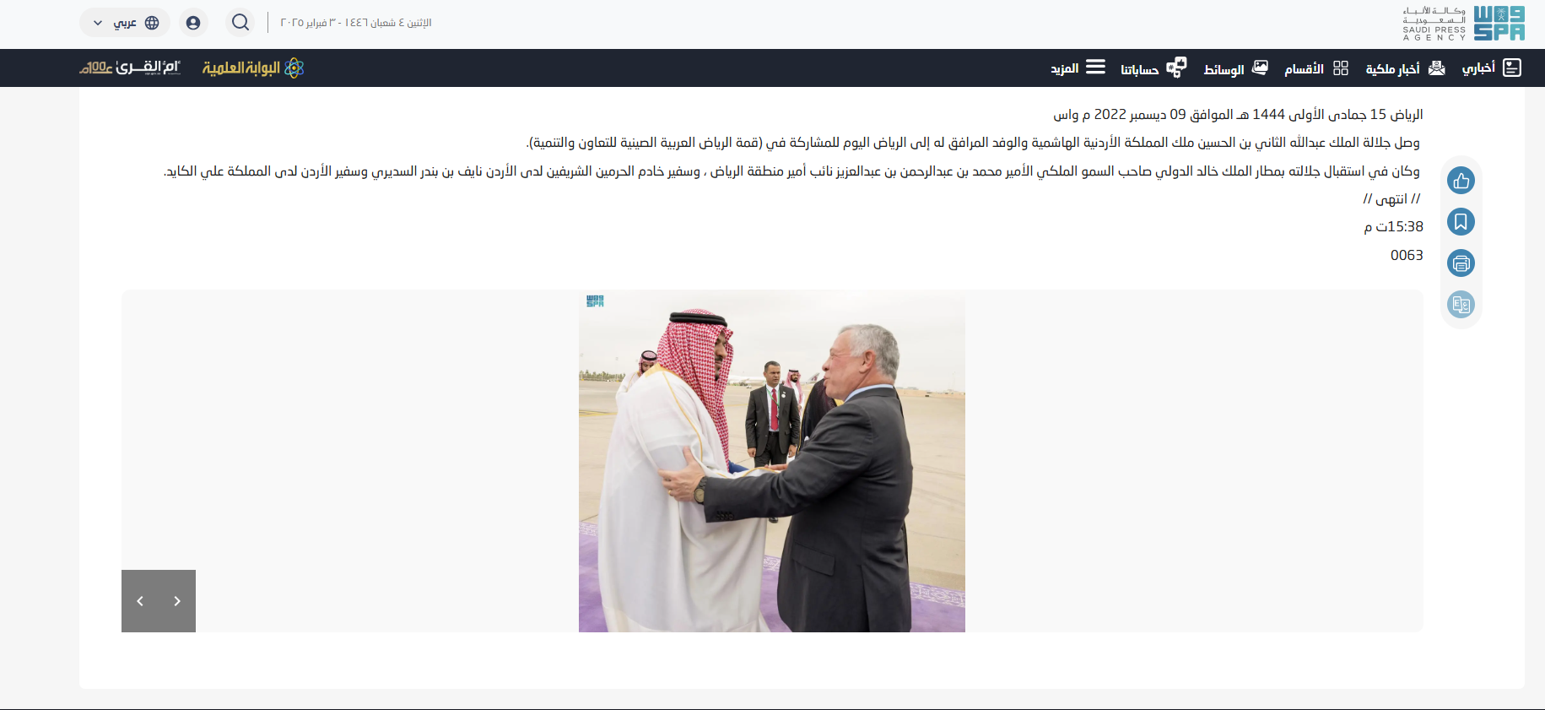Viewport: 1545px width, 710px height.
Task: Open the البوابة العلمية link
Action: point(253,68)
